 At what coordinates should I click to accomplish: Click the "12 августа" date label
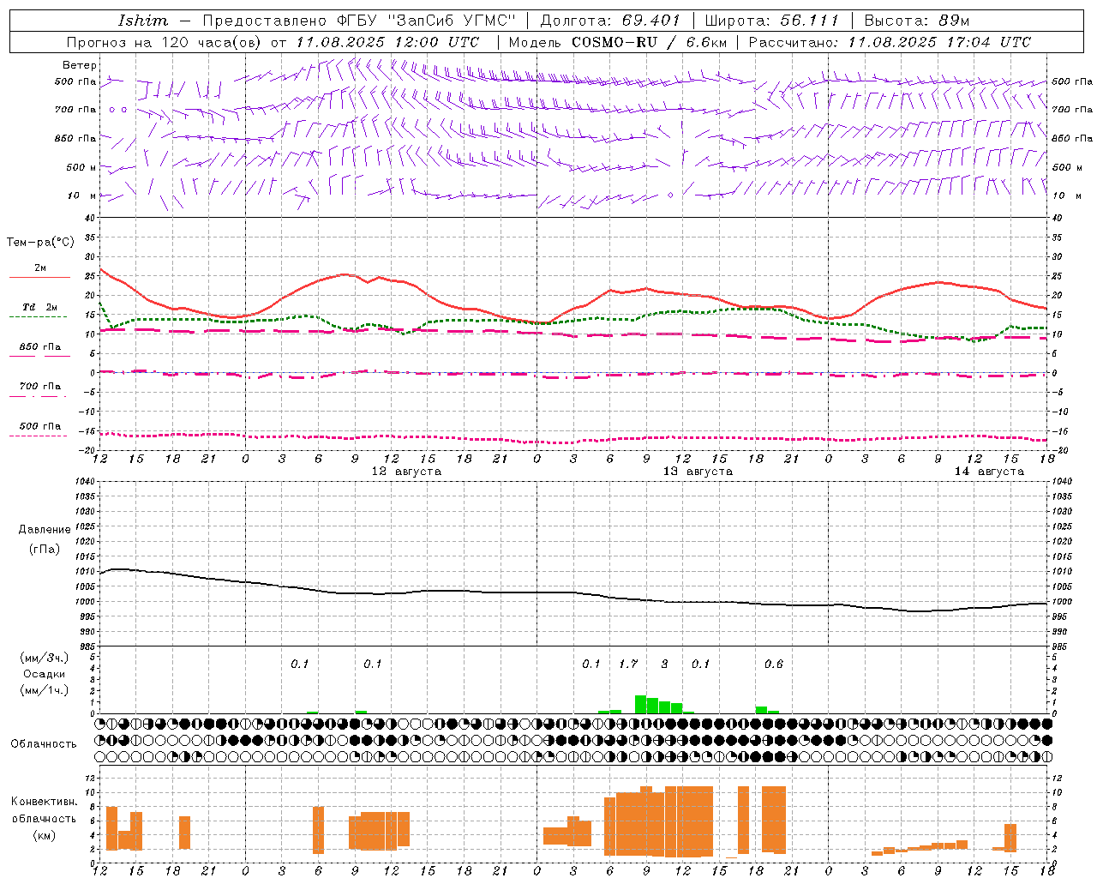click(406, 472)
